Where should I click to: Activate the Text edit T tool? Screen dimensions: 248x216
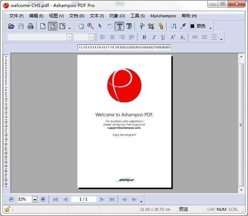tap(119, 26)
